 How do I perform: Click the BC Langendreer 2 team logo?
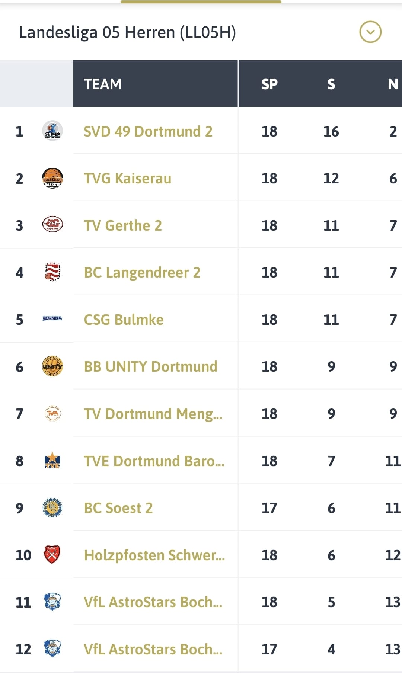point(52,272)
